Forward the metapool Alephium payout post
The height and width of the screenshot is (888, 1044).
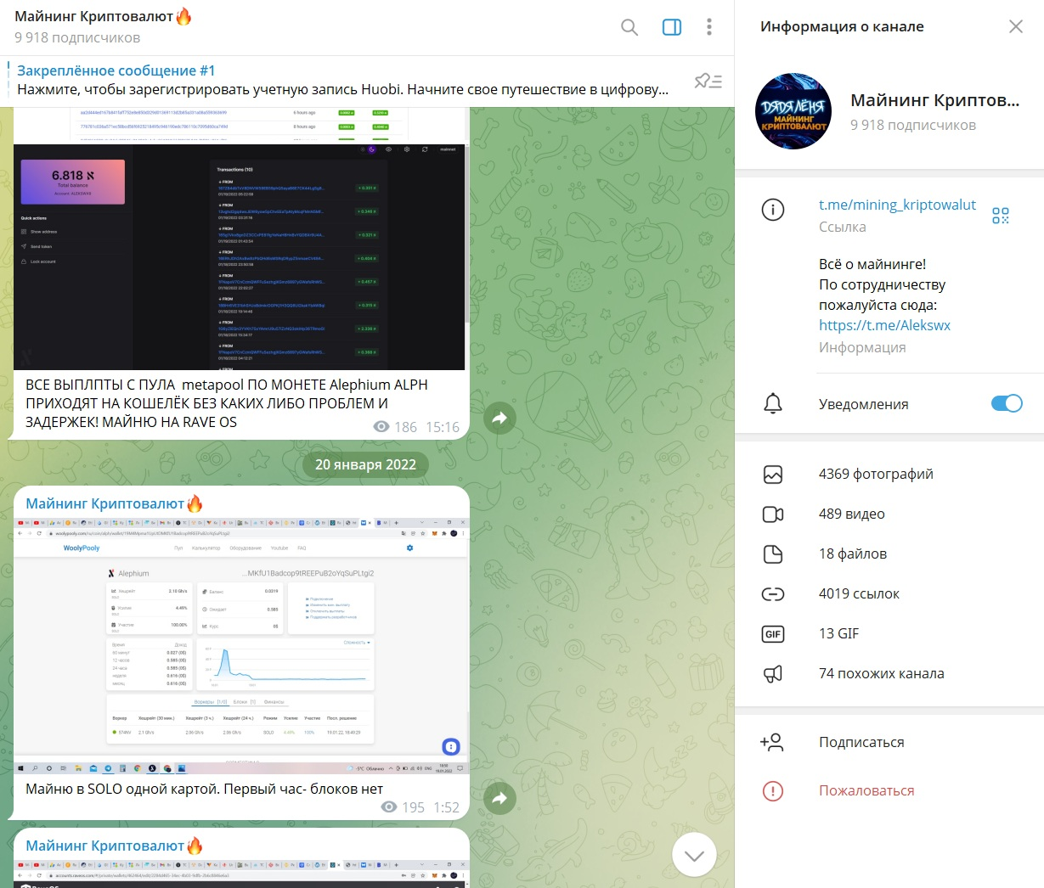[499, 417]
